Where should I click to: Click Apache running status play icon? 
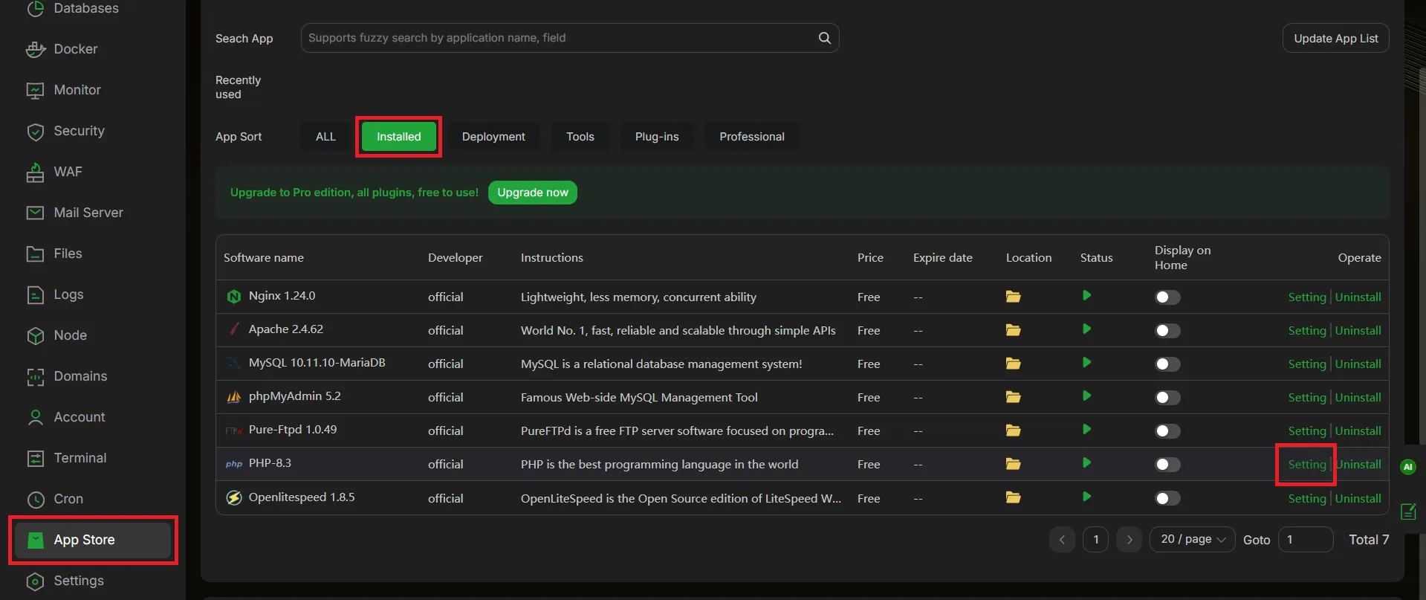(1086, 329)
